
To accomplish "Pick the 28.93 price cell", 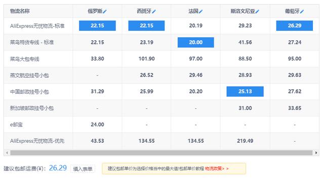I will [x=245, y=75].
